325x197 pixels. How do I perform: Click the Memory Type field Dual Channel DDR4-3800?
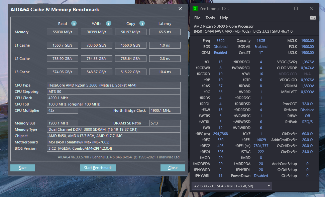pos(114,129)
